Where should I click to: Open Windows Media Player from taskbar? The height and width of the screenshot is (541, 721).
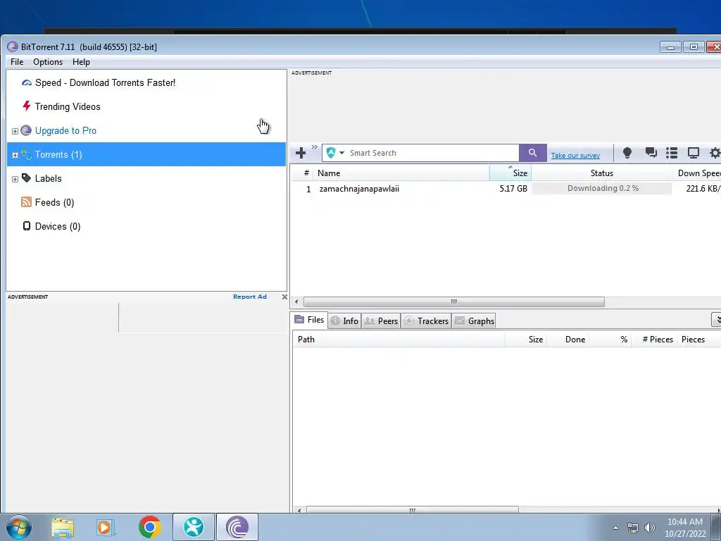(106, 527)
